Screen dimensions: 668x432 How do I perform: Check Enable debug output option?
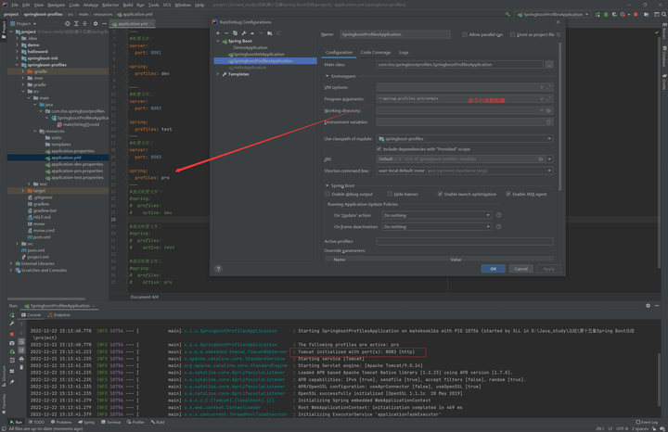pos(329,194)
